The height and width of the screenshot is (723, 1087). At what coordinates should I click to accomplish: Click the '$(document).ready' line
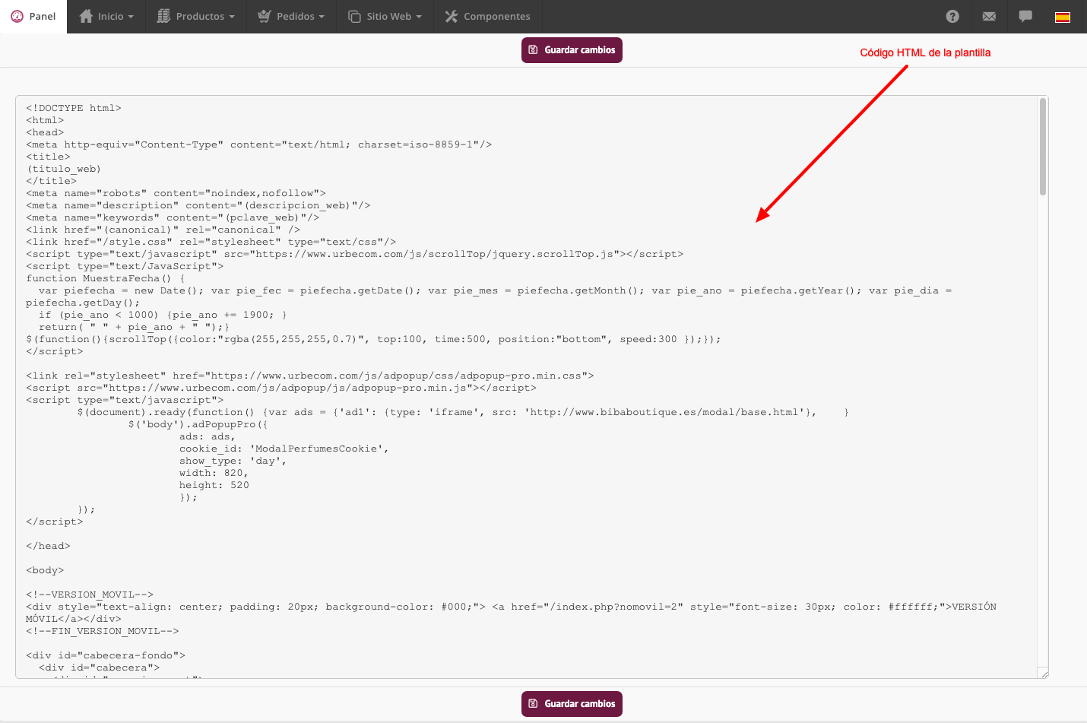coord(463,412)
